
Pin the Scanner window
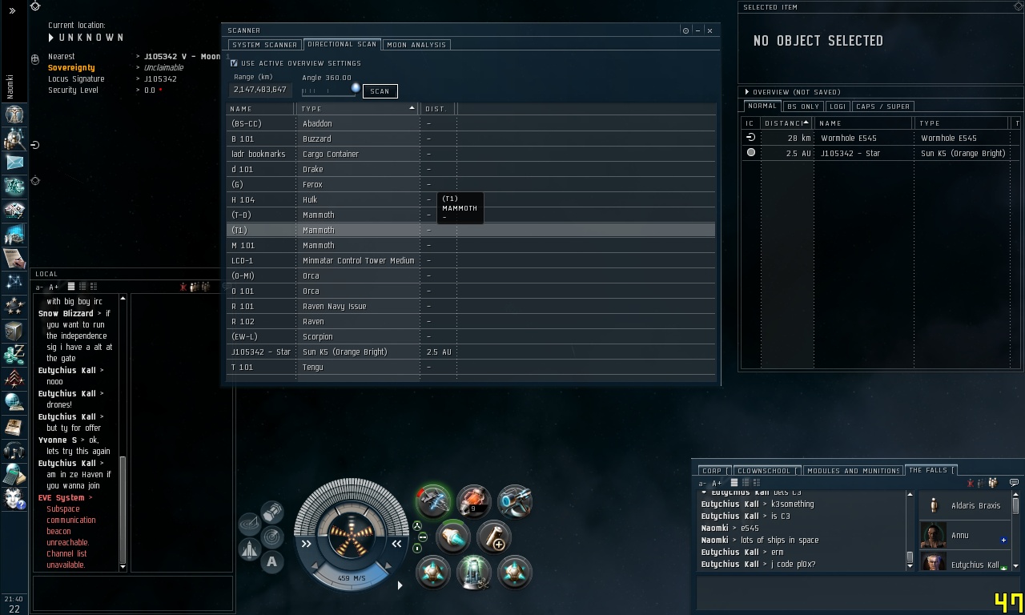click(685, 30)
